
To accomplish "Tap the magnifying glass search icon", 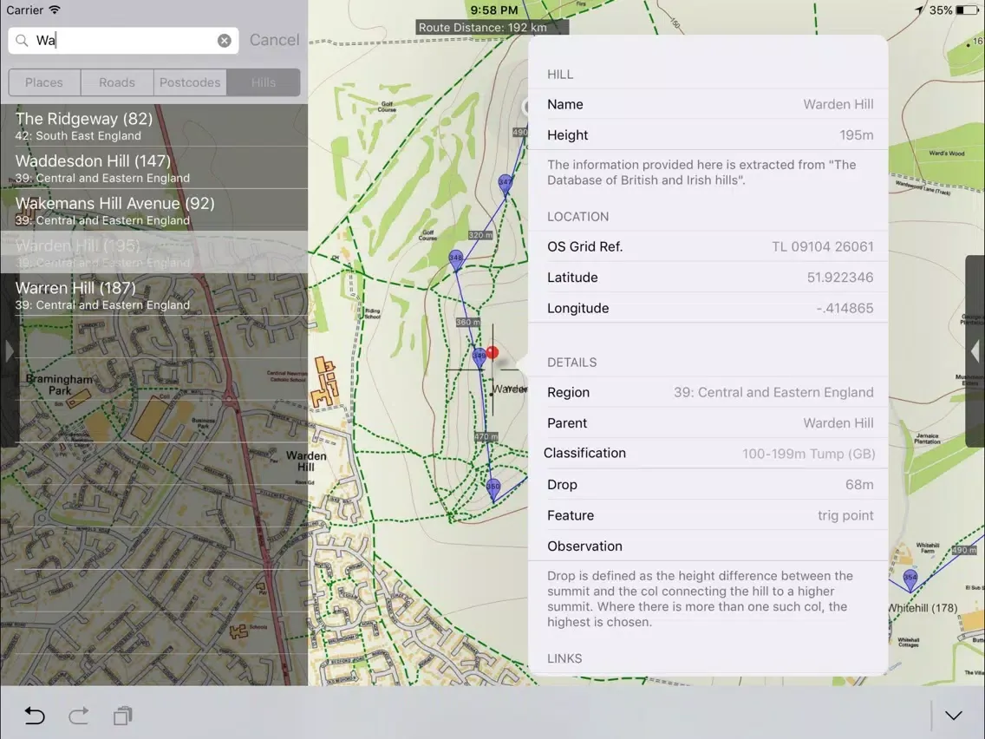I will (23, 41).
